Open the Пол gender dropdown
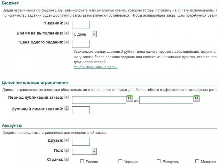Viewport: 219px width, 167px height. click(x=84, y=151)
